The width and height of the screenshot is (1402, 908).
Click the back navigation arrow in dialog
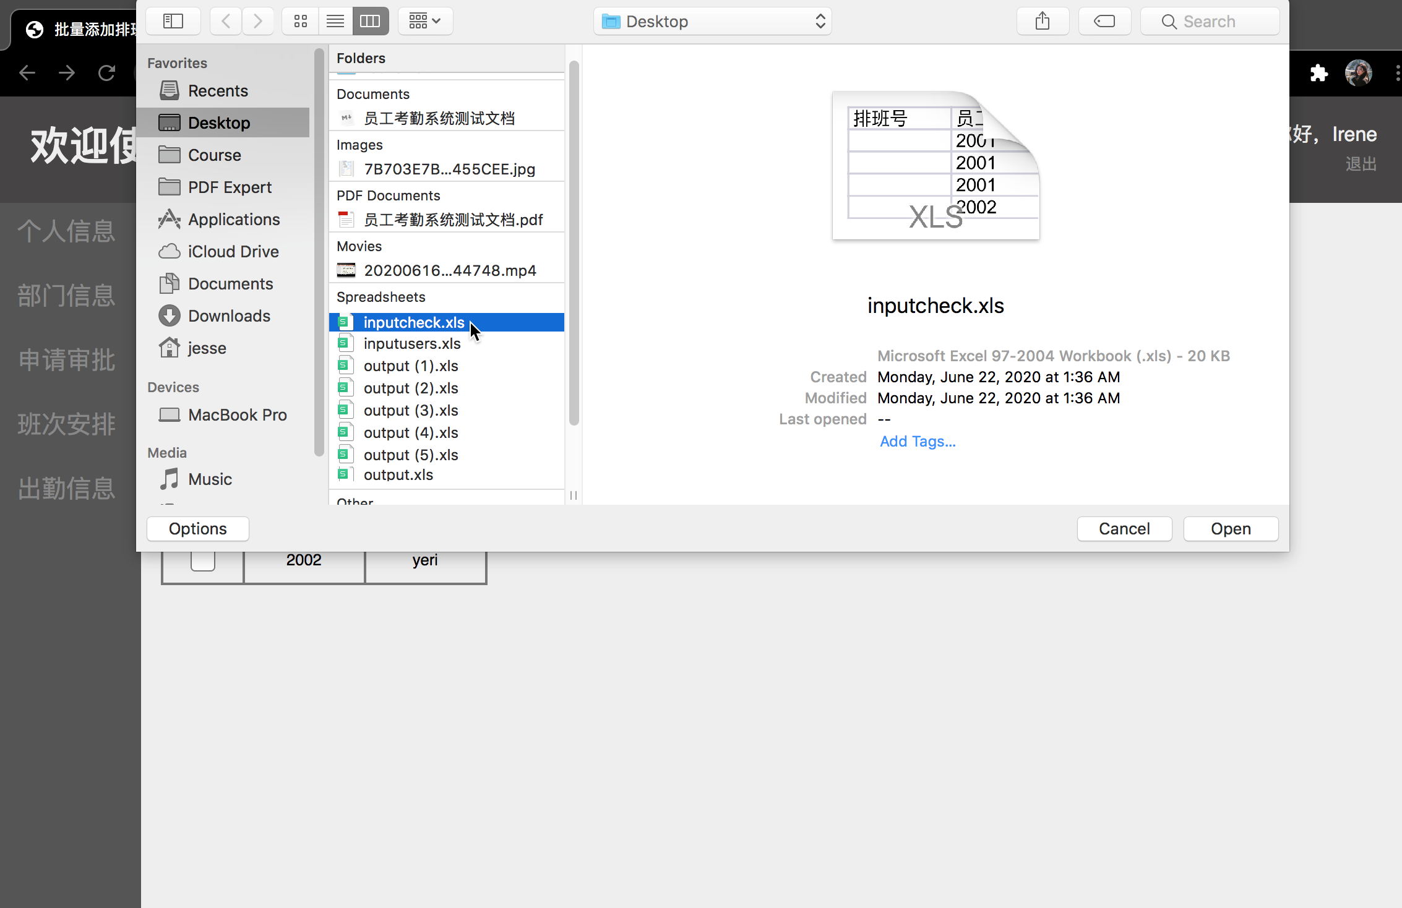226,22
